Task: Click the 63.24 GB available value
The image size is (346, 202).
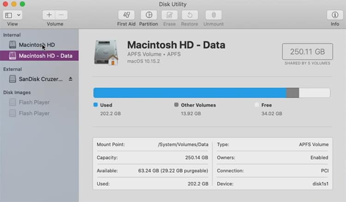Action: [x=173, y=171]
